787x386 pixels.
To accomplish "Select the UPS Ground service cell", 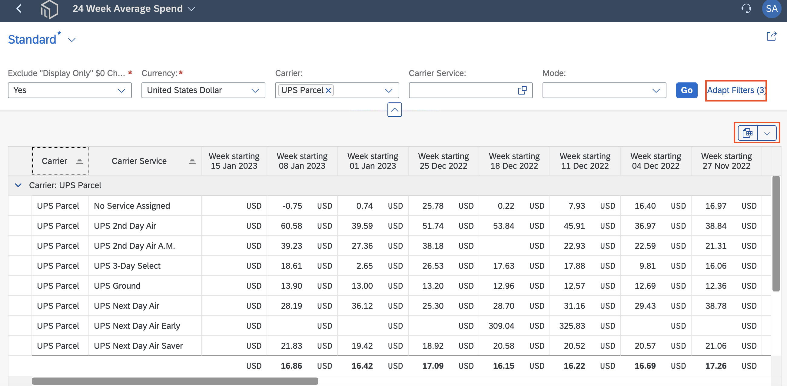I will tap(145, 286).
